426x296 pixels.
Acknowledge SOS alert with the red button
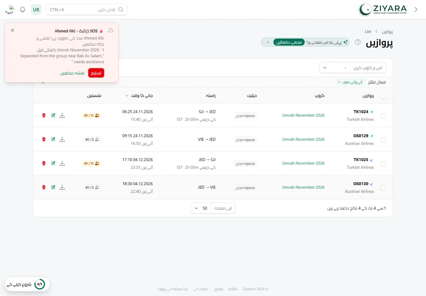click(x=96, y=73)
